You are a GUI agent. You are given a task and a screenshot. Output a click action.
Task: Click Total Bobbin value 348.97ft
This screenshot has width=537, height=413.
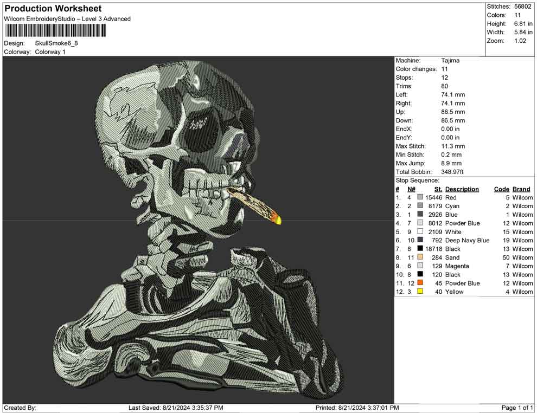tap(452, 172)
